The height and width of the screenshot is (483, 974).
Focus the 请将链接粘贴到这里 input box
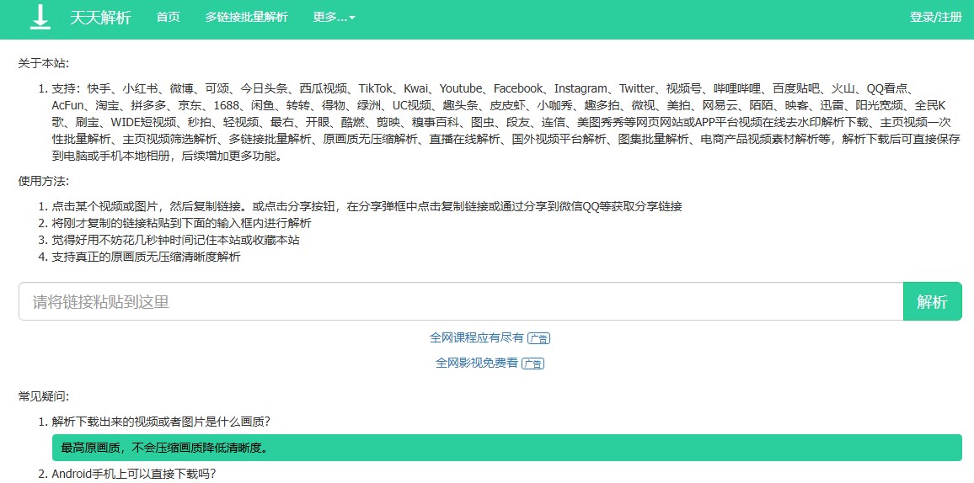[460, 302]
